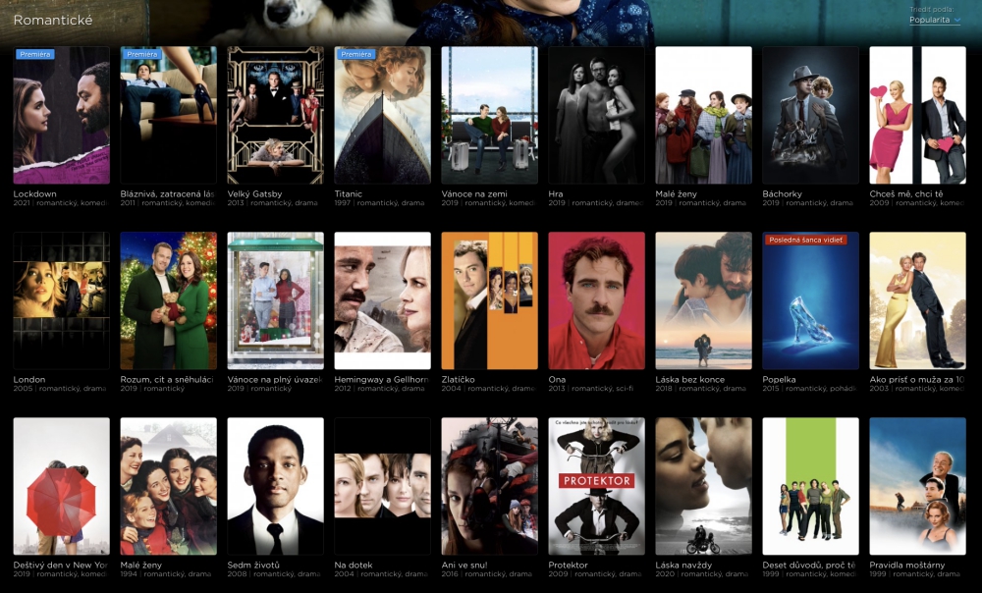This screenshot has height=593, width=982.
Task: Select the red Ona poster
Action: click(597, 300)
